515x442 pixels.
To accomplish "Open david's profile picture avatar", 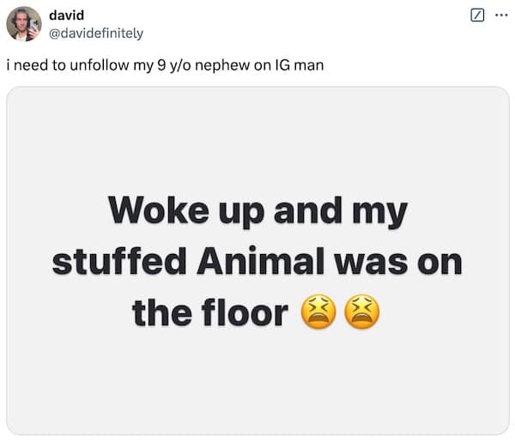I will click(x=23, y=23).
